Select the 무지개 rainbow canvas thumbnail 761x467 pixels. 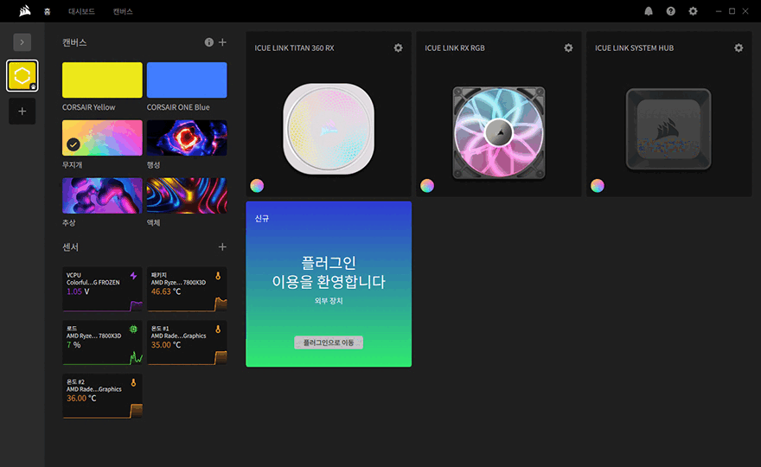point(102,138)
